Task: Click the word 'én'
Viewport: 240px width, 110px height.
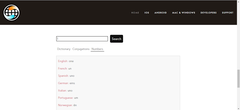Action: (x=75, y=105)
